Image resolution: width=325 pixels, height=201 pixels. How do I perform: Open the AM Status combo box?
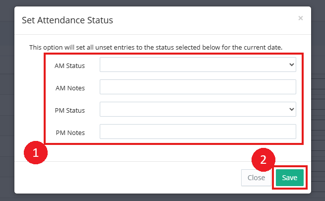pos(197,65)
